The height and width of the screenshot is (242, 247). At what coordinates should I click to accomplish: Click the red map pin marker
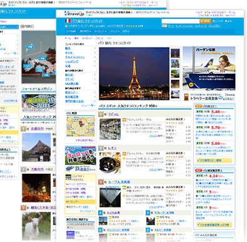pos(81,124)
